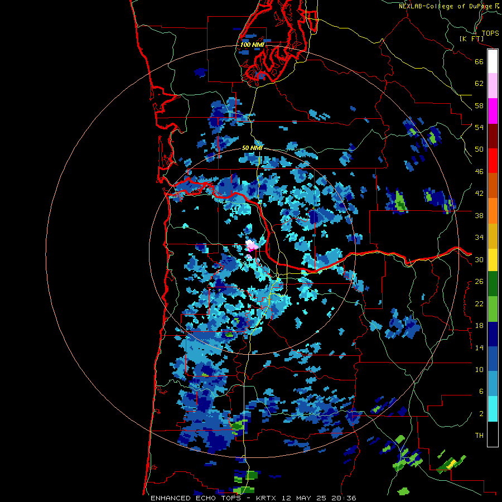Click the 54 legend value

[x=479, y=127]
